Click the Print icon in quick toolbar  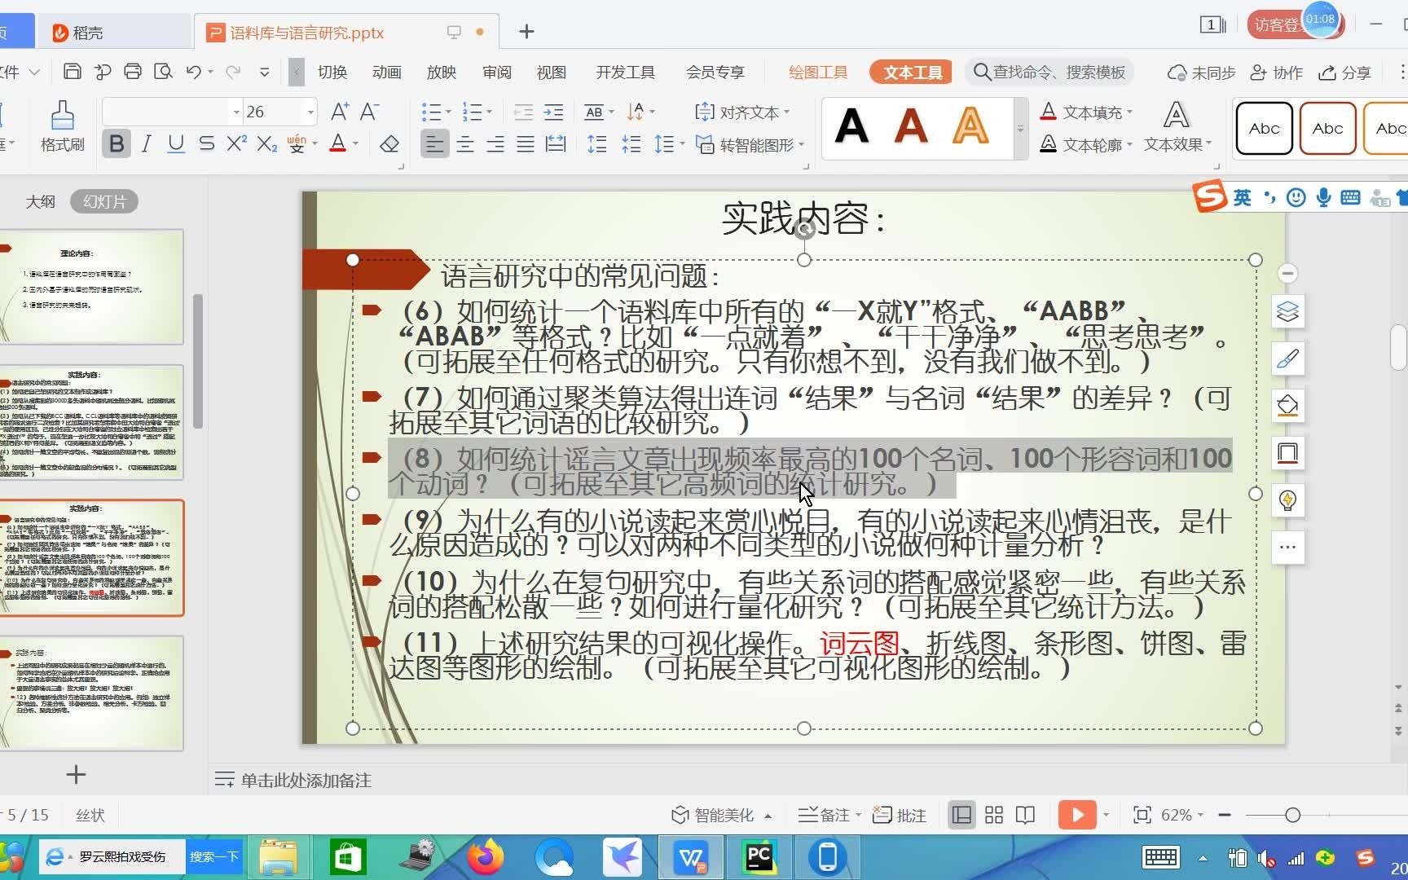tap(133, 72)
